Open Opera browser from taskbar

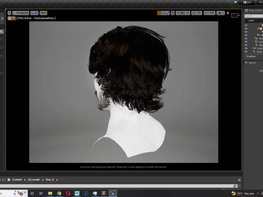(x=68, y=193)
